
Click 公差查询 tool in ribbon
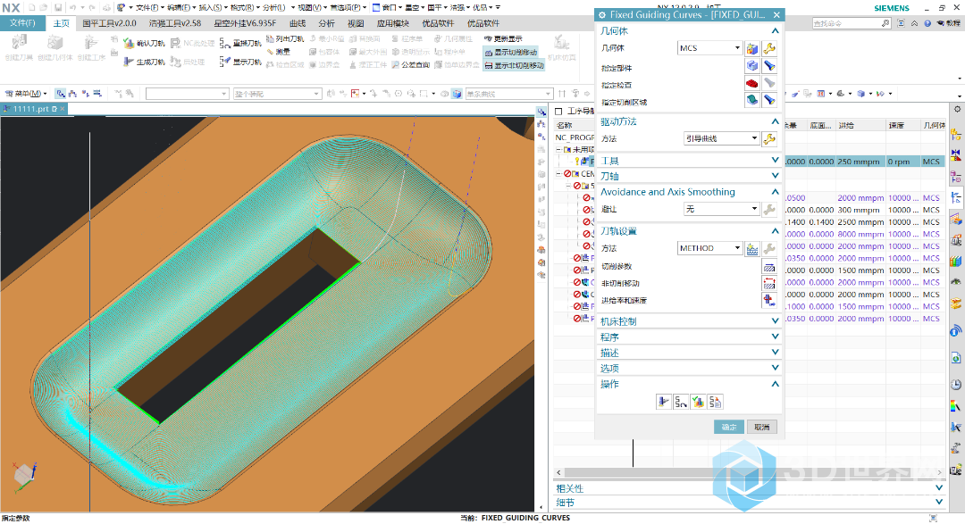(x=410, y=64)
